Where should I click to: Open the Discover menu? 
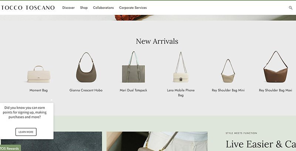[68, 8]
